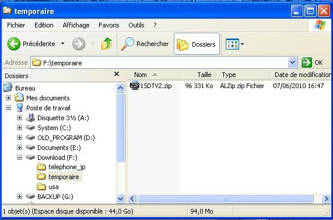
Task: Select the usa folder icon
Action: tap(41, 187)
